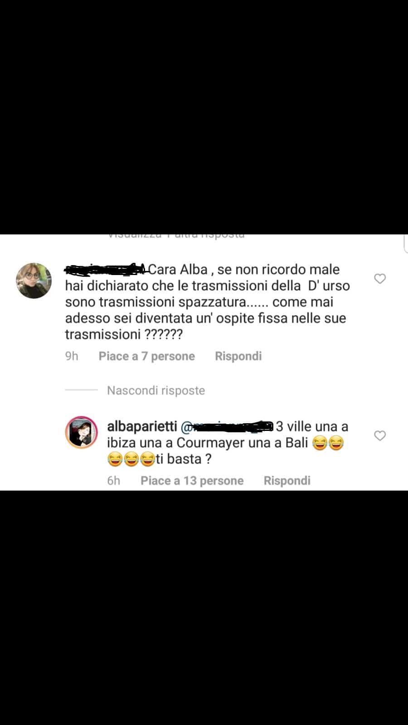Expand the partially visible 'Visualizza 1 altra risposta'

point(177,236)
